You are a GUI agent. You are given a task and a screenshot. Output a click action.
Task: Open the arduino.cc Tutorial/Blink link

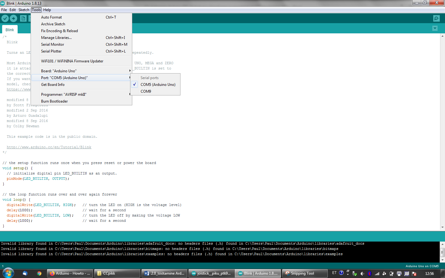[x=49, y=147]
